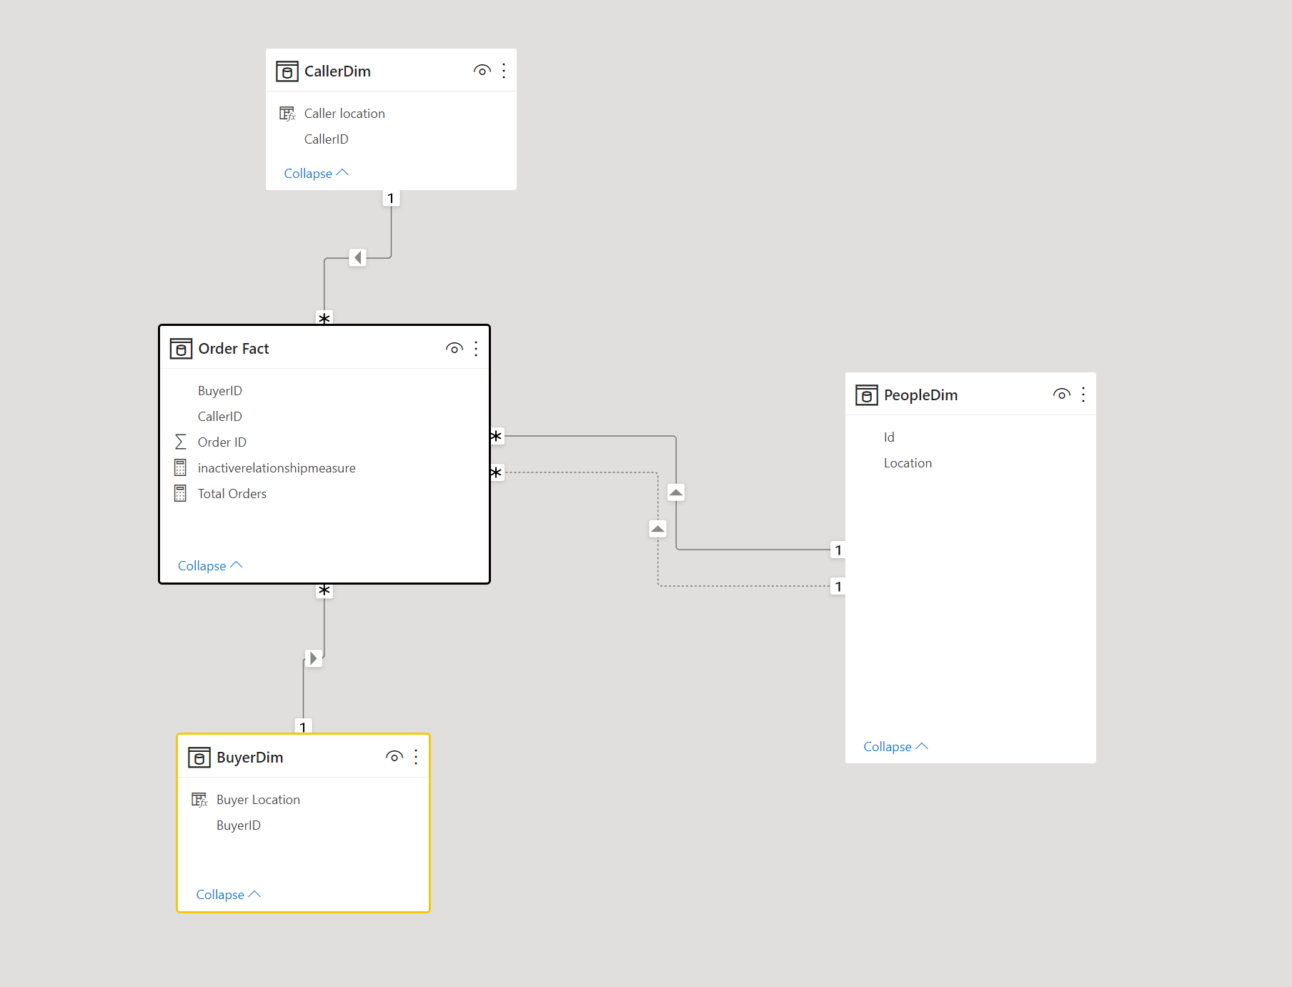The width and height of the screenshot is (1292, 987).
Task: Click the CallerDim table icon
Action: [287, 71]
